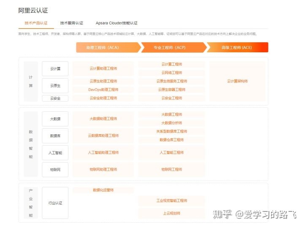Viewport: 304px width, 227px height.
Task: Select Apsara Clouder技能认证 tab
Action: (x=117, y=23)
